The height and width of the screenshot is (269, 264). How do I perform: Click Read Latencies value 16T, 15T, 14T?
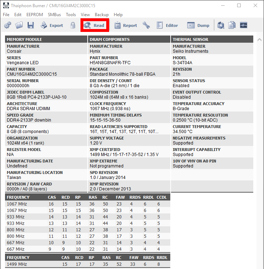pos(124,132)
